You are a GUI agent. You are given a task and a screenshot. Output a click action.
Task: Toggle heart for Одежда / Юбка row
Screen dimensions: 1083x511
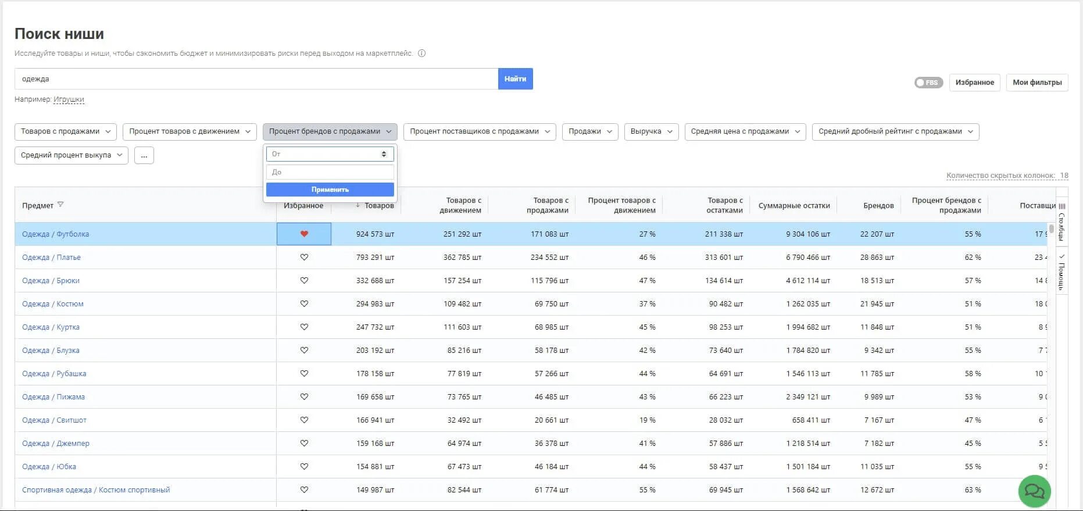tap(304, 466)
